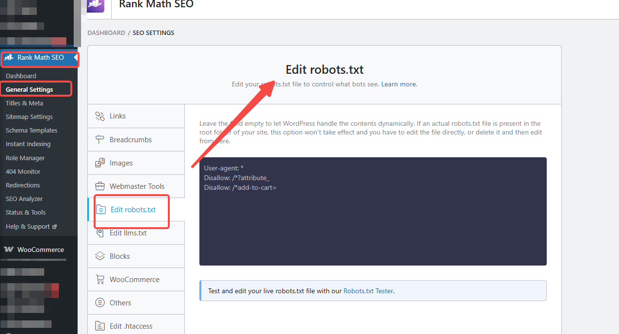Click the DASHBOARD breadcrumb link
This screenshot has width=619, height=334.
(x=106, y=33)
